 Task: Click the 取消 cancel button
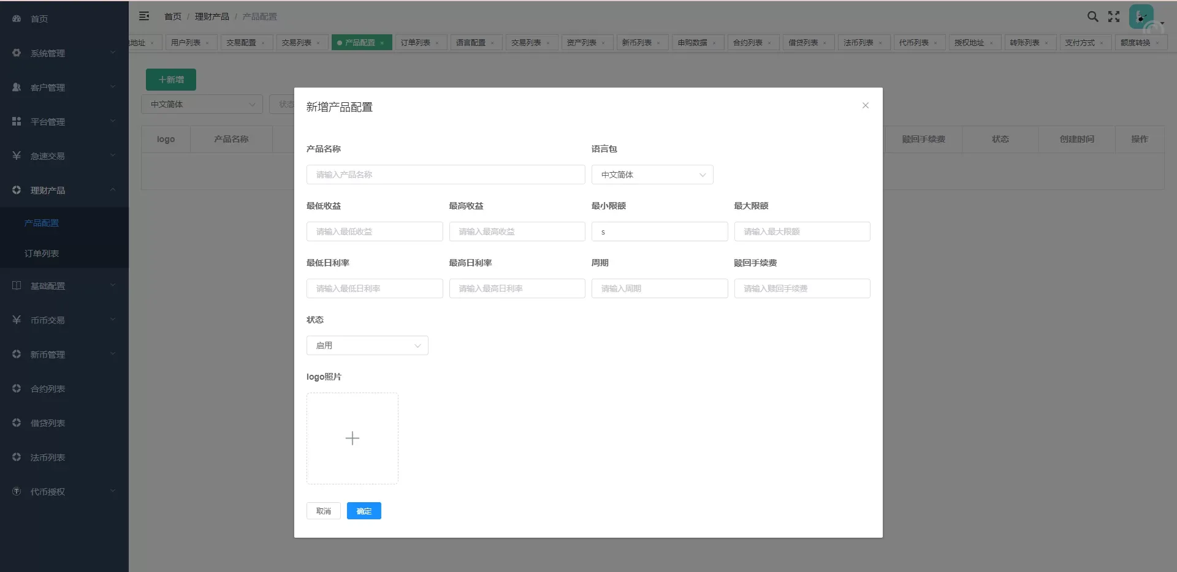[323, 511]
